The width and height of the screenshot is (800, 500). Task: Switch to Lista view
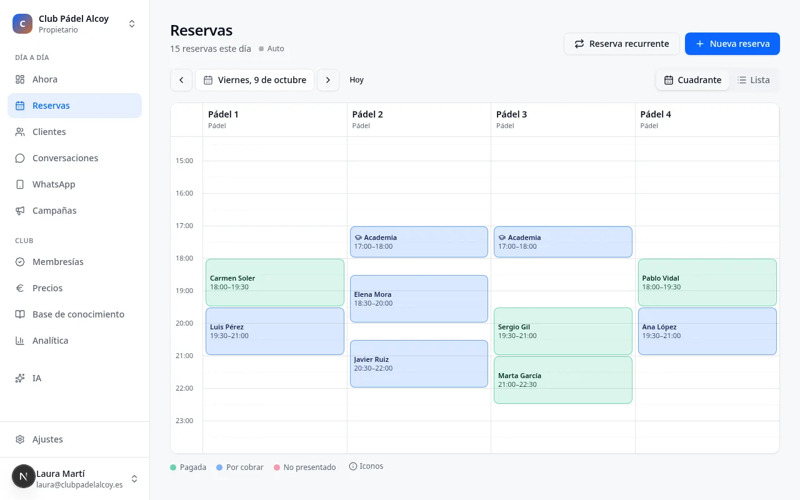(754, 80)
